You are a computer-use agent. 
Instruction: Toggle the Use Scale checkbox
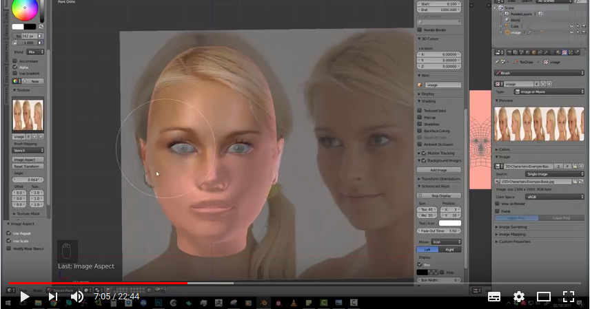coord(9,241)
